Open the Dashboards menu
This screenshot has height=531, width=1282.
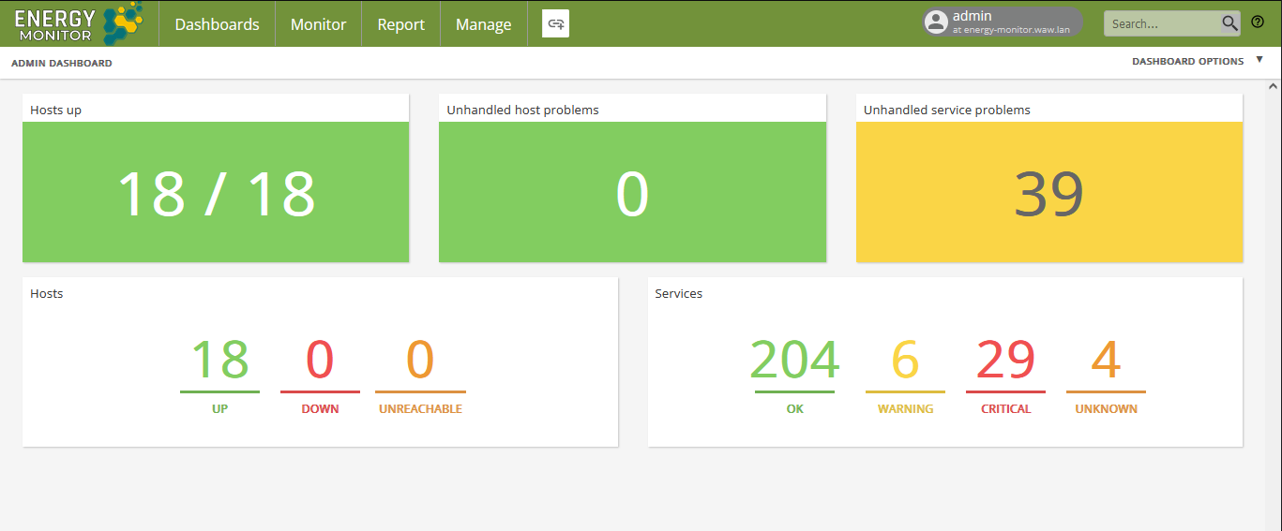217,24
